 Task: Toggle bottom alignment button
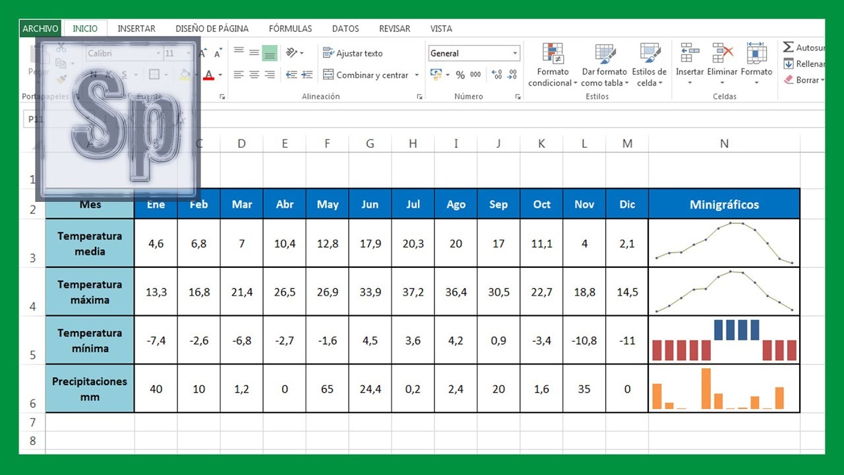[x=269, y=53]
